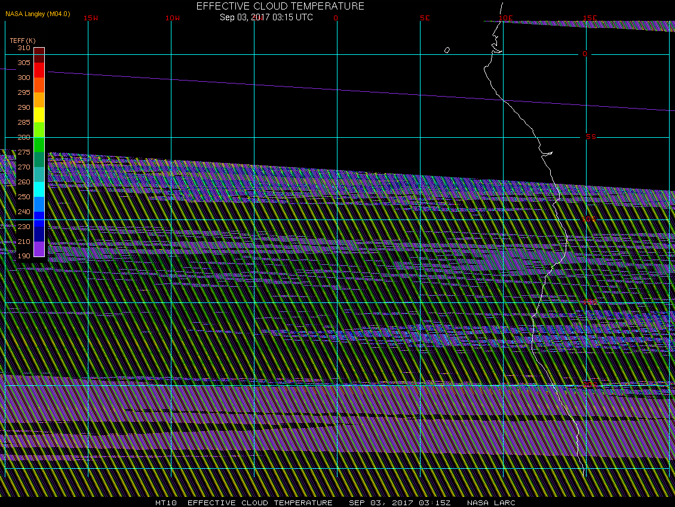Click the '10E' longitude label
This screenshot has width=675, height=507.
pos(506,18)
